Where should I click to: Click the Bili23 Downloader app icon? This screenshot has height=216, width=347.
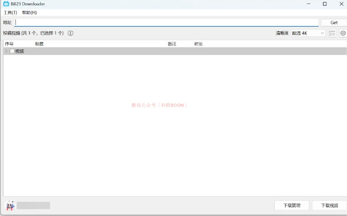6,4
